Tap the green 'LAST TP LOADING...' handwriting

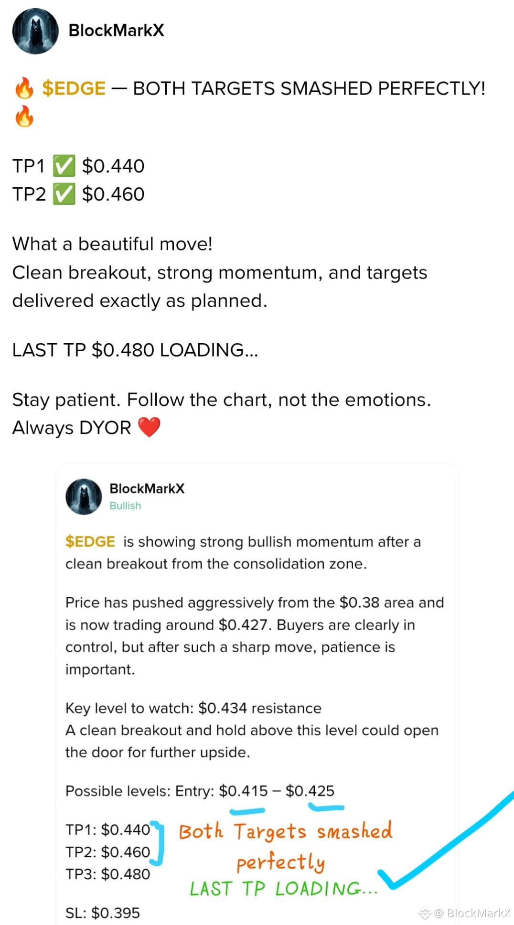tap(284, 889)
